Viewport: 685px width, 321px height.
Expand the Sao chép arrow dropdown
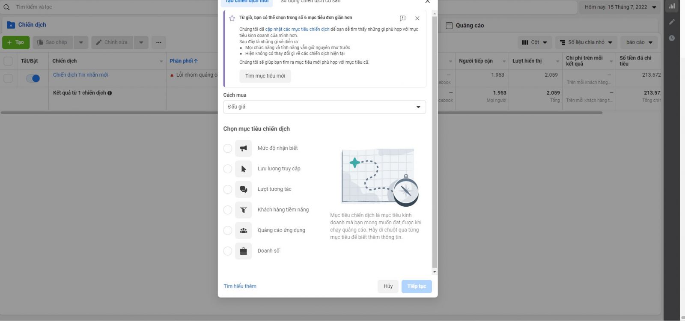pos(81,42)
